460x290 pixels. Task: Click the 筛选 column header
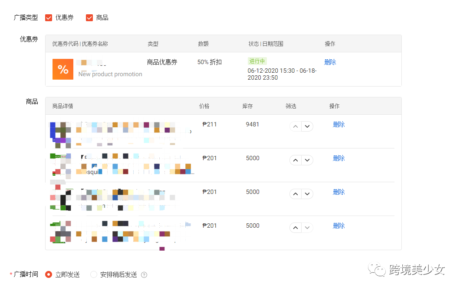click(x=291, y=106)
